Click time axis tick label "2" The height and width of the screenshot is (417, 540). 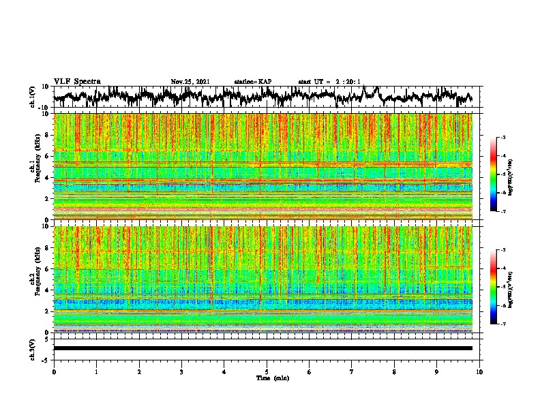coord(139,372)
